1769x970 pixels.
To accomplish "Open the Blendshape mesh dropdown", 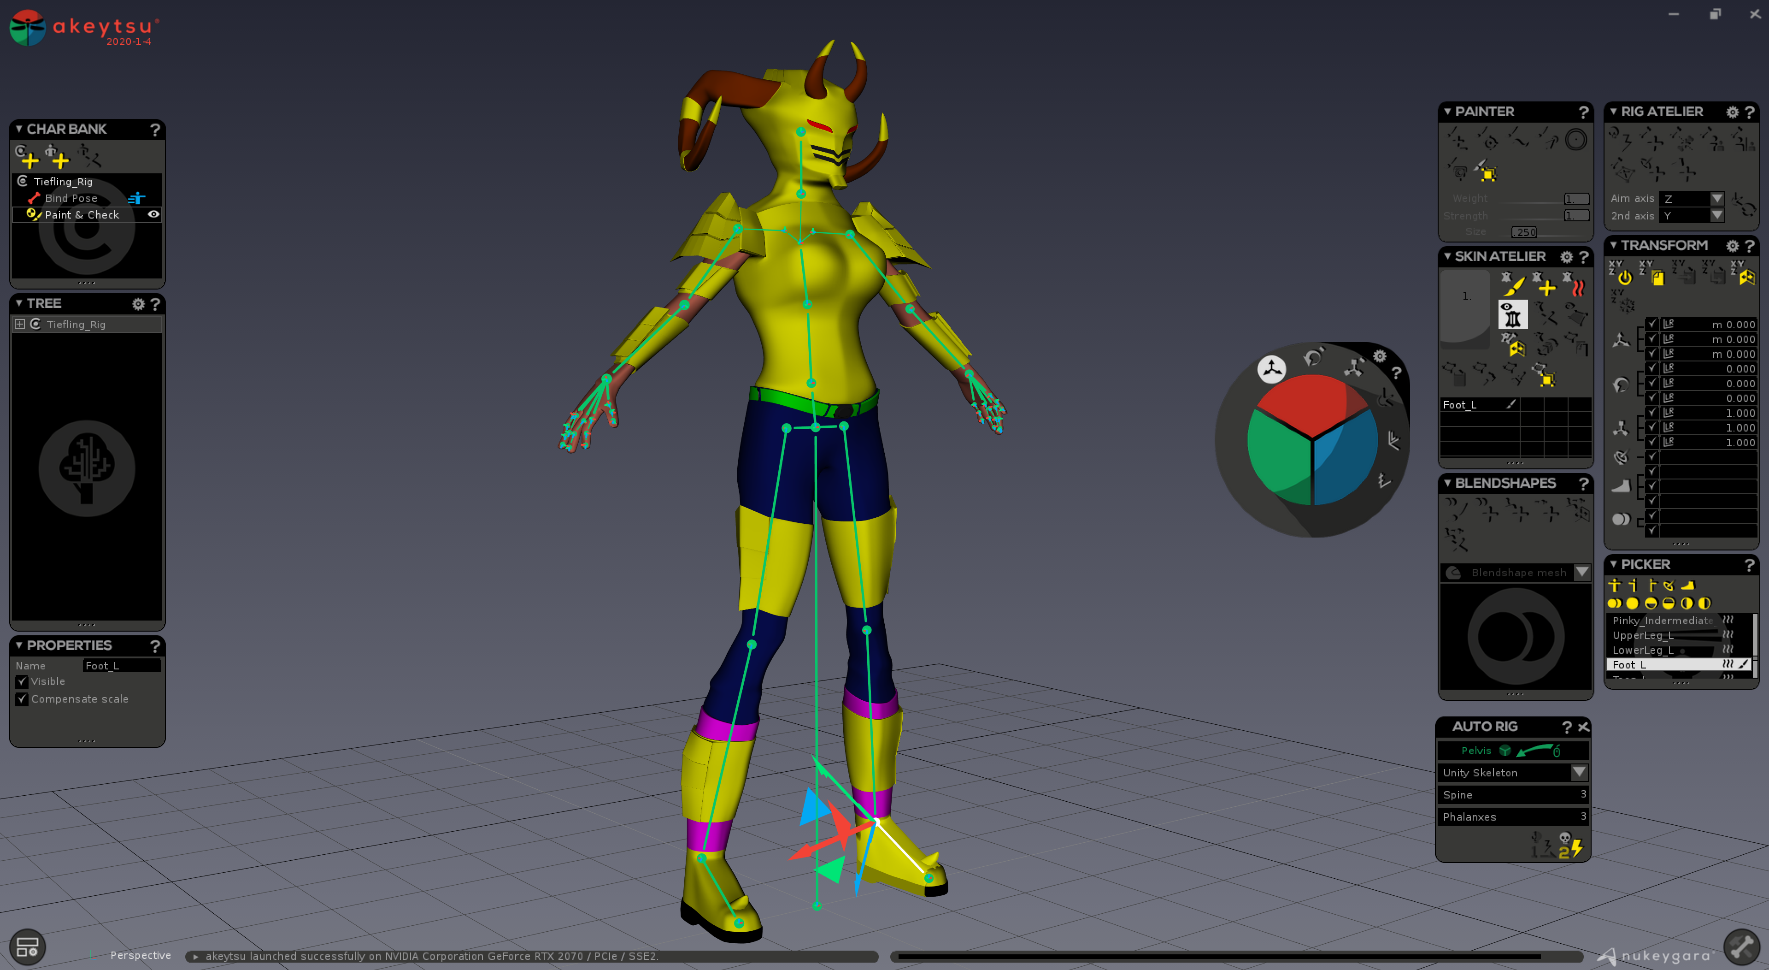I will (1583, 572).
